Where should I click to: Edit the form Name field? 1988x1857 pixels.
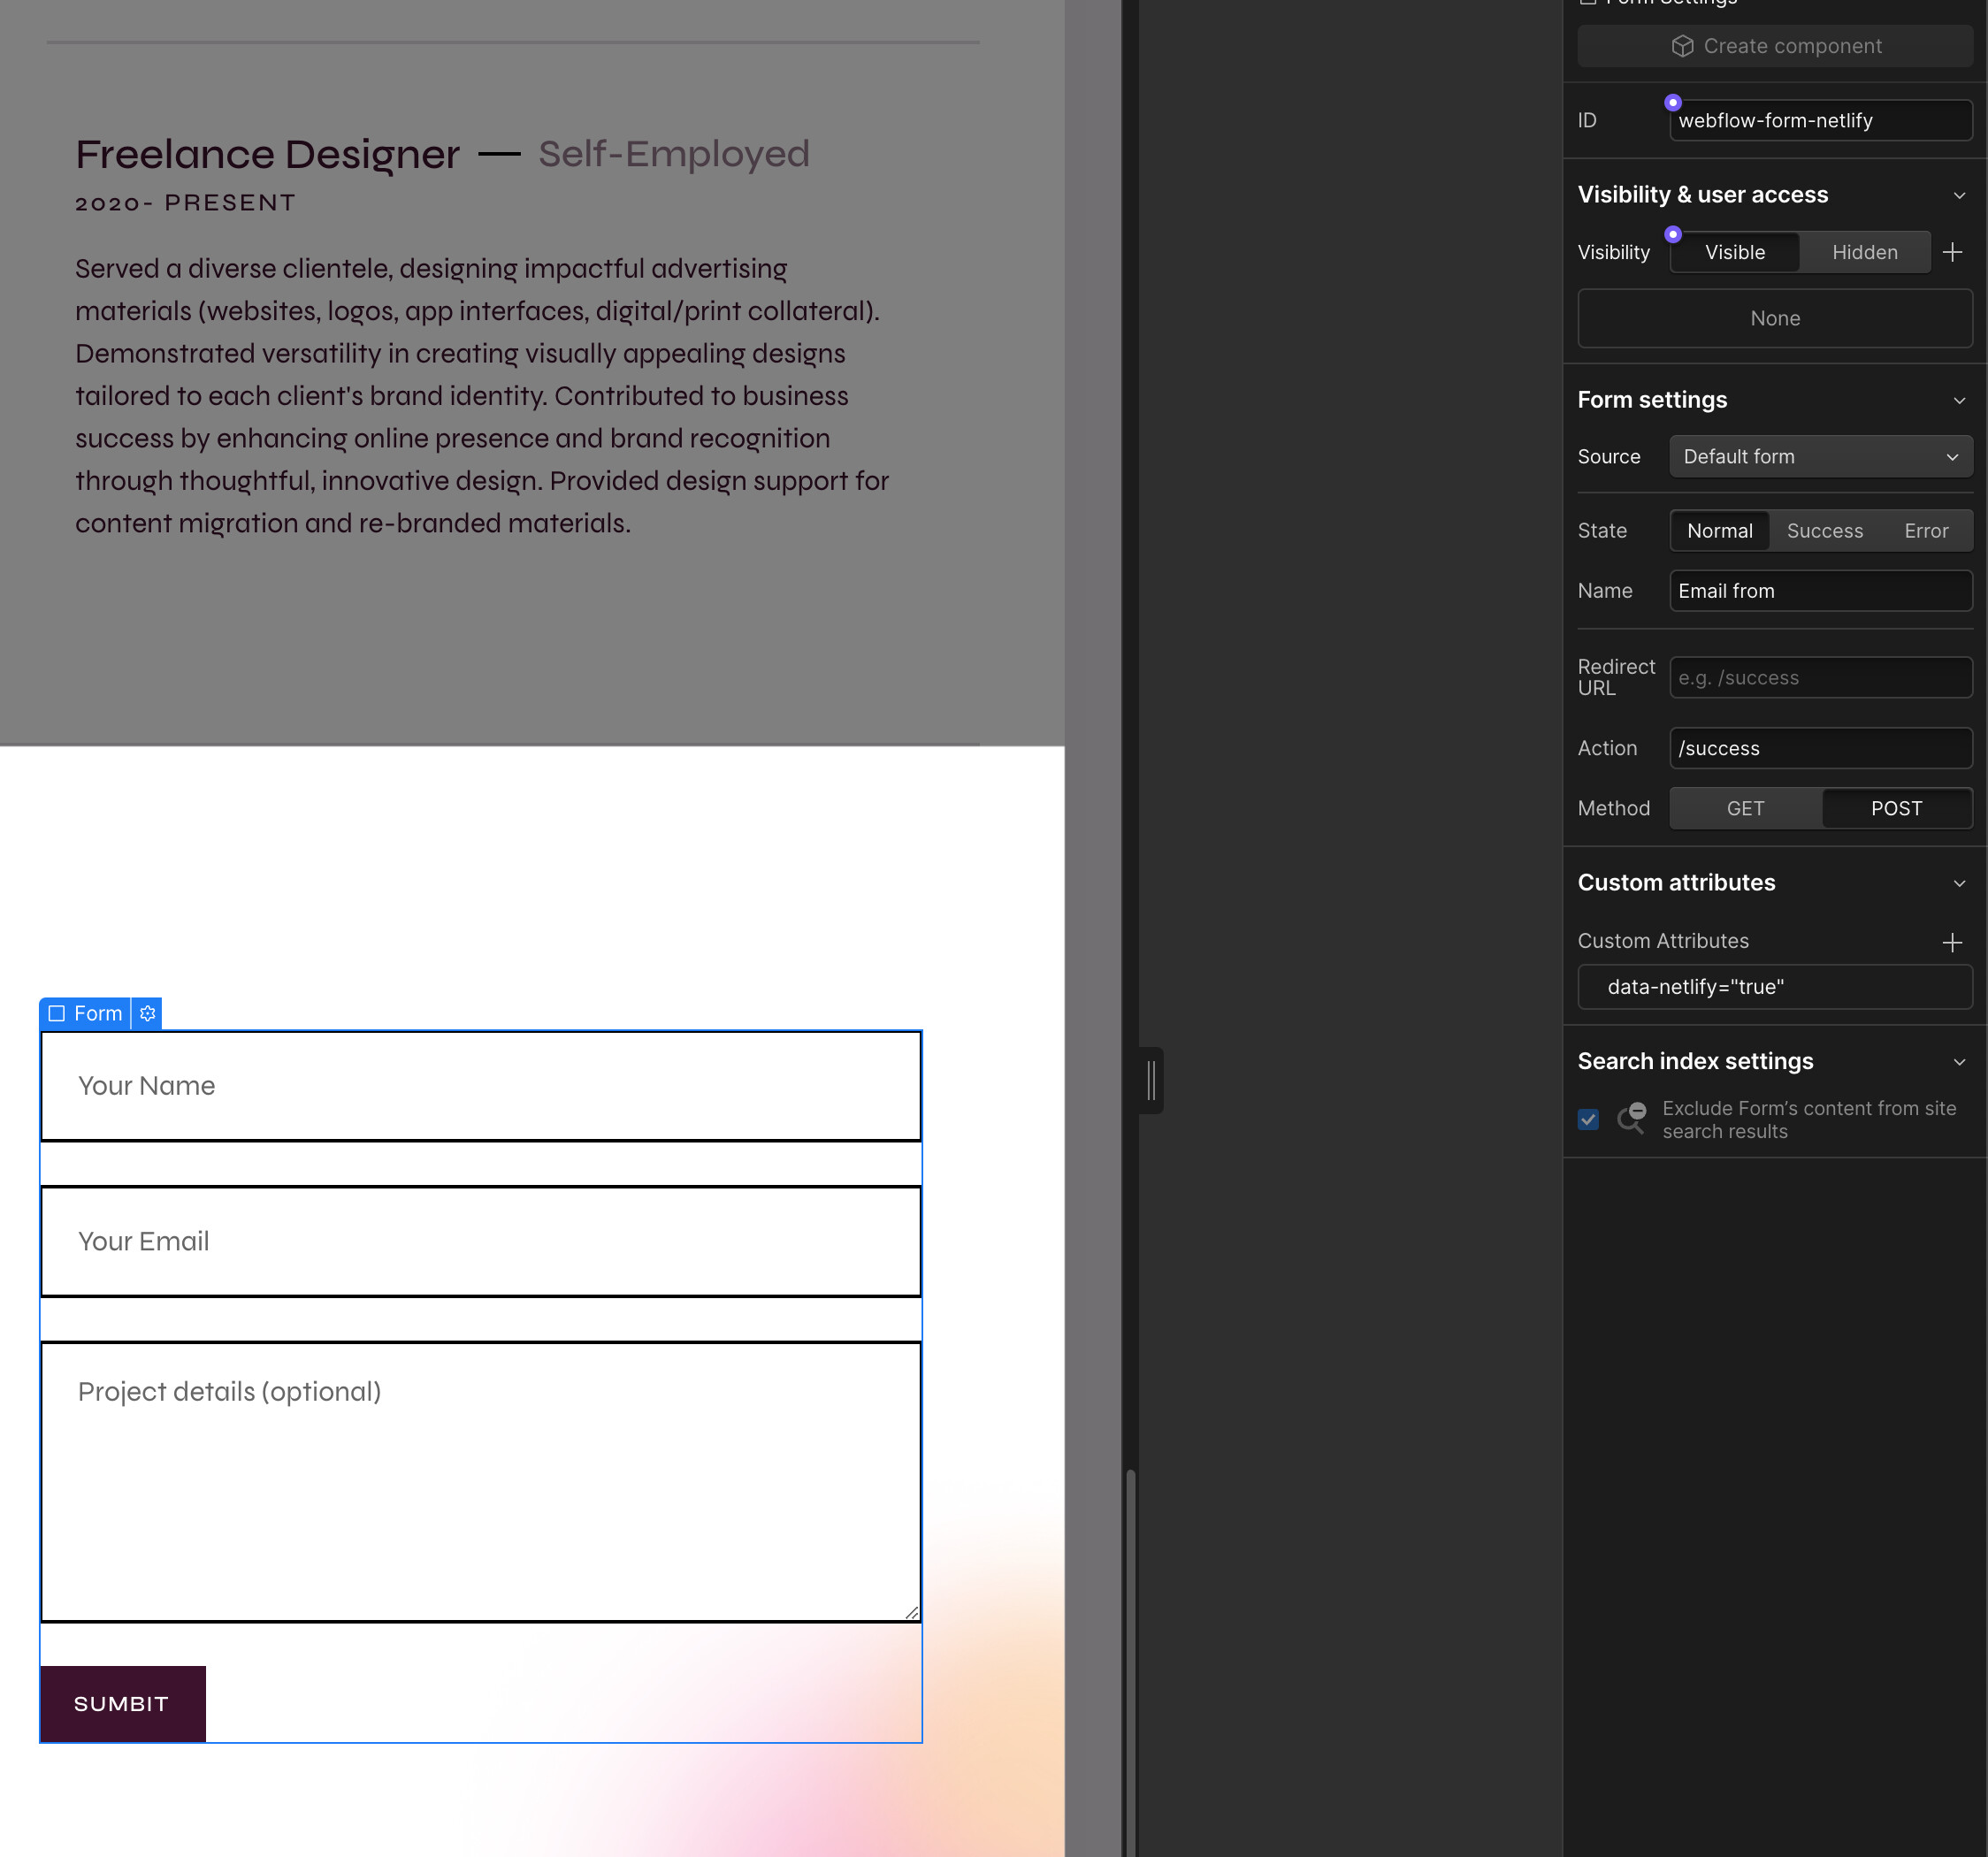[1820, 590]
